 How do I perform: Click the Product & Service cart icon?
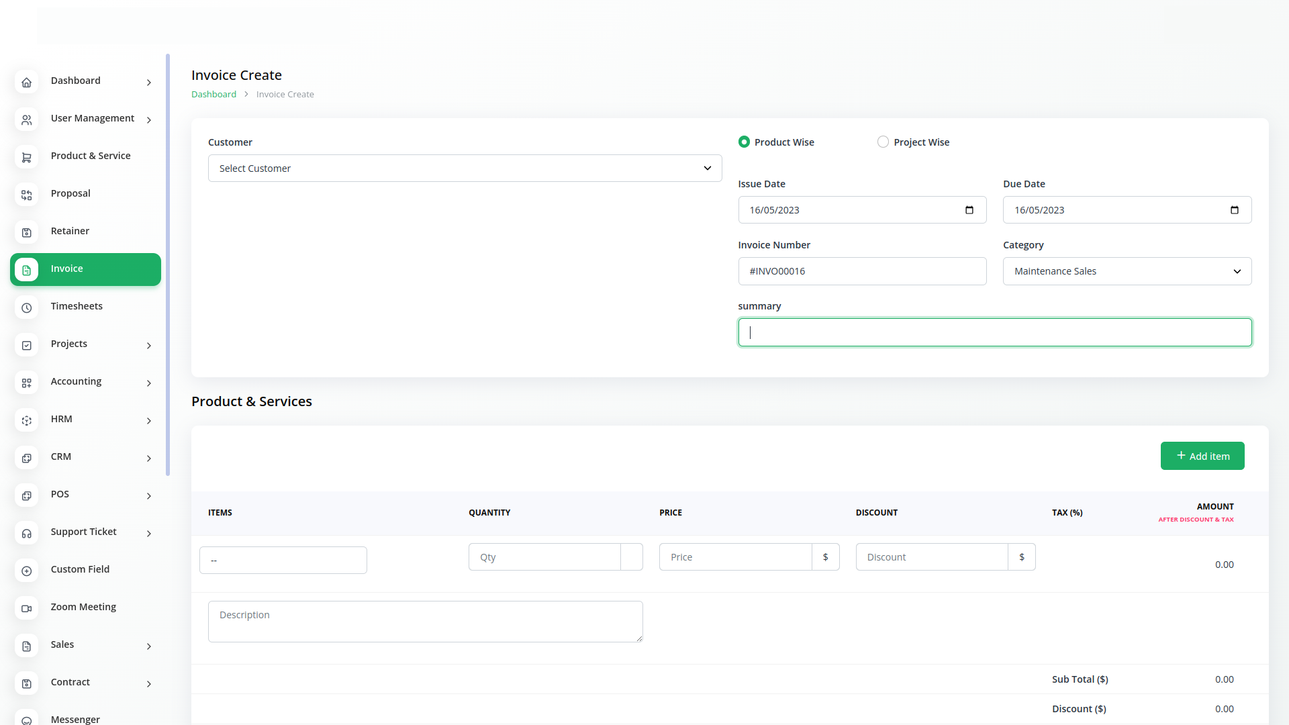point(26,157)
